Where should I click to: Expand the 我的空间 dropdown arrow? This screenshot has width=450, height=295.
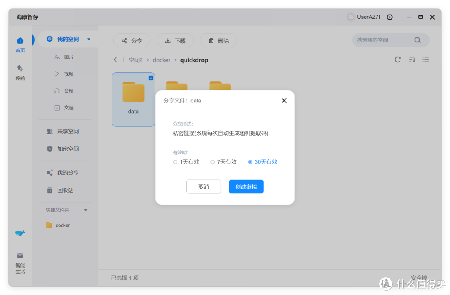click(88, 39)
